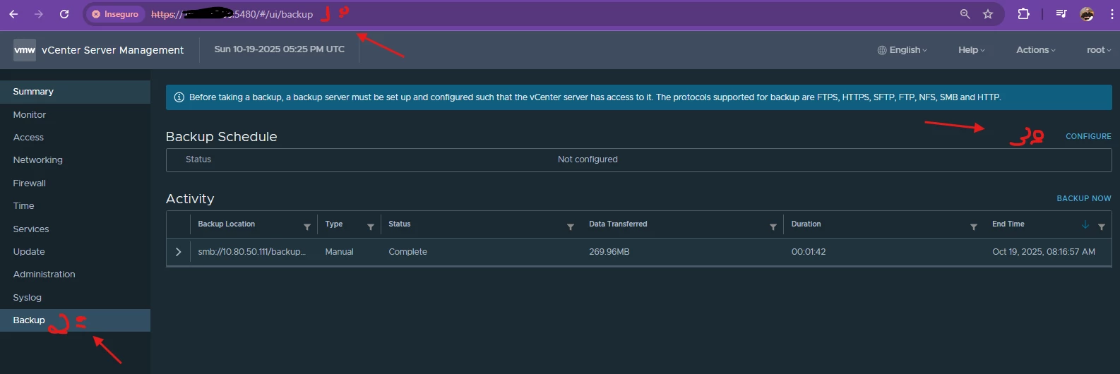Viewport: 1120px width, 374px height.
Task: Open the Help dropdown menu
Action: tap(971, 50)
